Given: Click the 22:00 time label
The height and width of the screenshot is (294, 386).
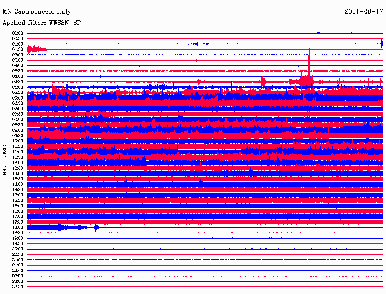Looking at the screenshot, I should click(18, 271).
